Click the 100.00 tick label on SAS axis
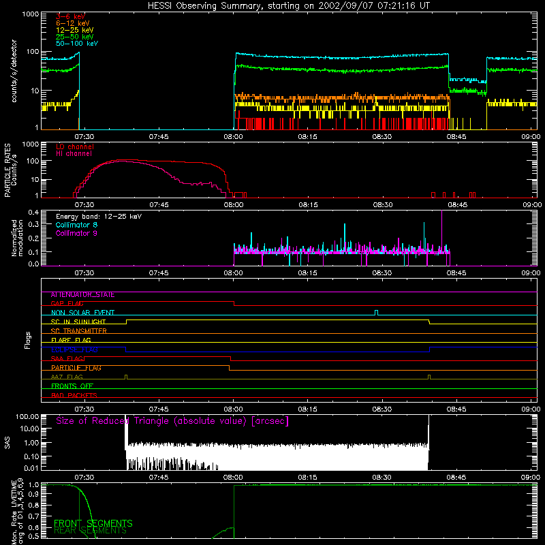Screen dimensions: 545x545 (27, 416)
